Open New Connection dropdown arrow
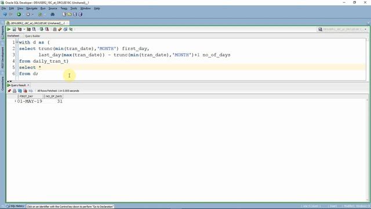Image resolution: width=371 pixels, height=209 pixels. [23, 15]
